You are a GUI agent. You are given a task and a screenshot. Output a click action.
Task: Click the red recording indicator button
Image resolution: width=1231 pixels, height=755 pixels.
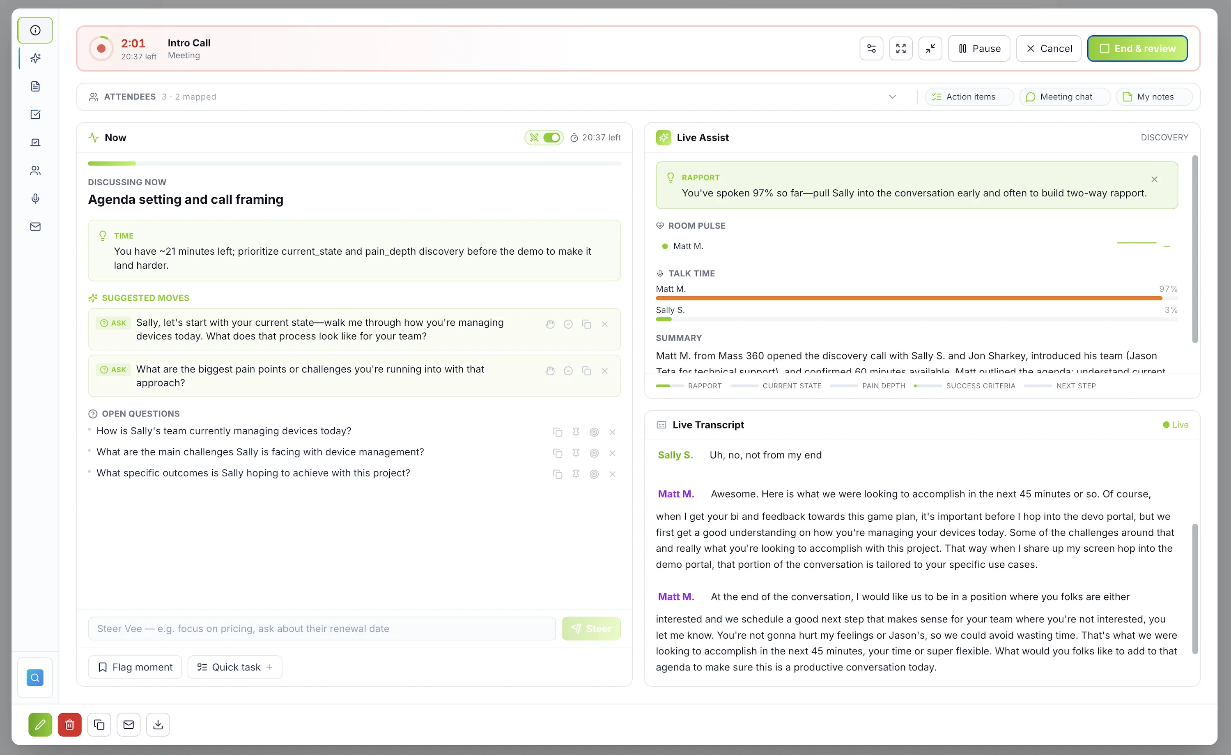pyautogui.click(x=101, y=48)
